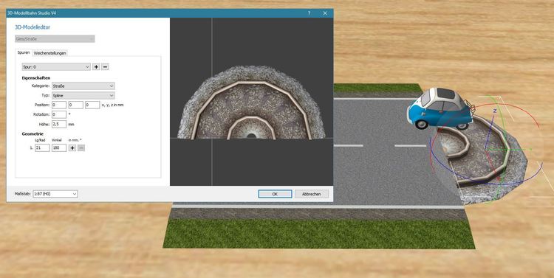Image resolution: width=554 pixels, height=278 pixels.
Task: Click the curved wall model preview
Action: pos(251,102)
